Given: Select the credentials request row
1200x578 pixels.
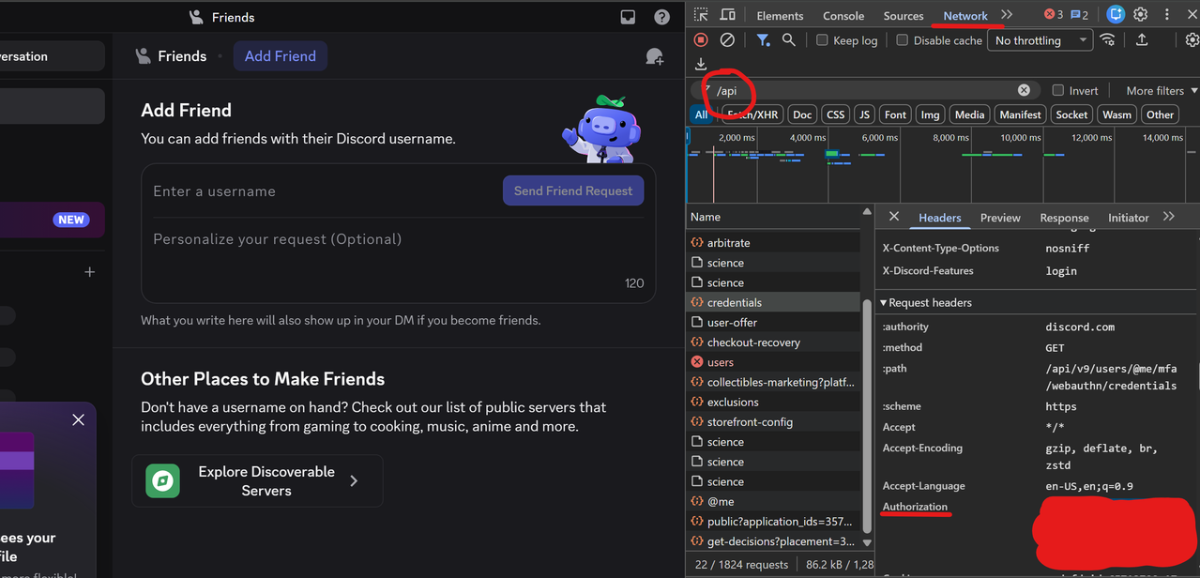Looking at the screenshot, I should pyautogui.click(x=773, y=303).
